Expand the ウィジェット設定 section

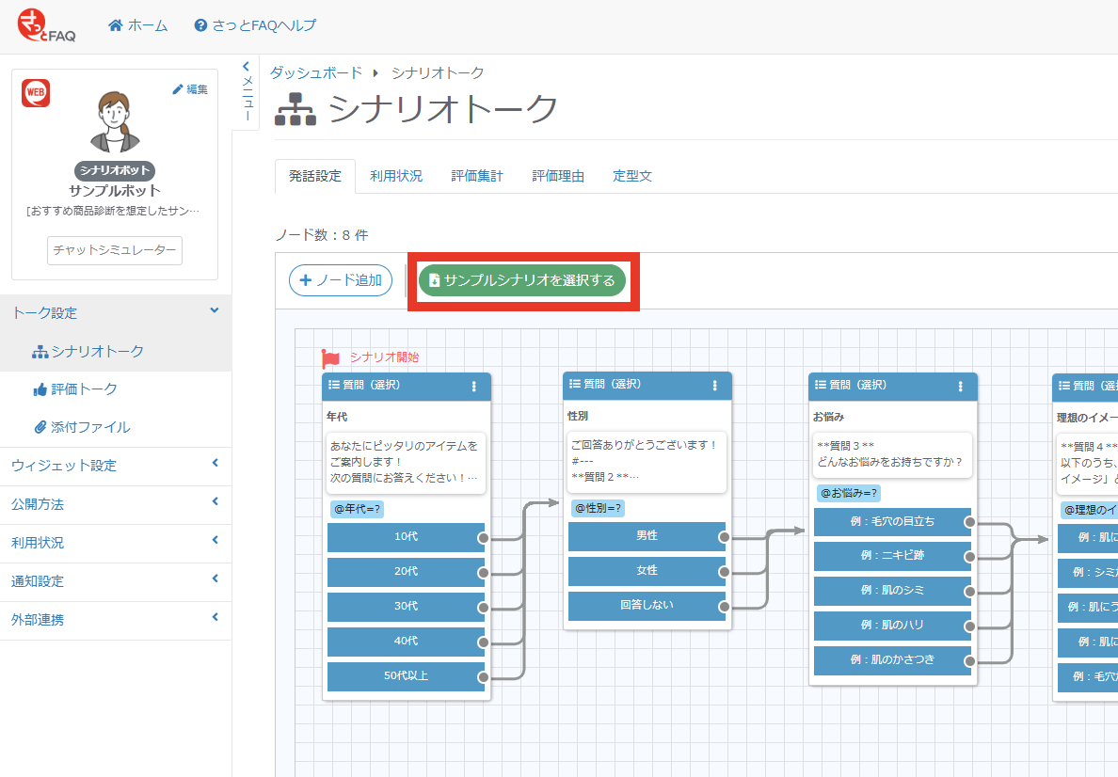116,466
